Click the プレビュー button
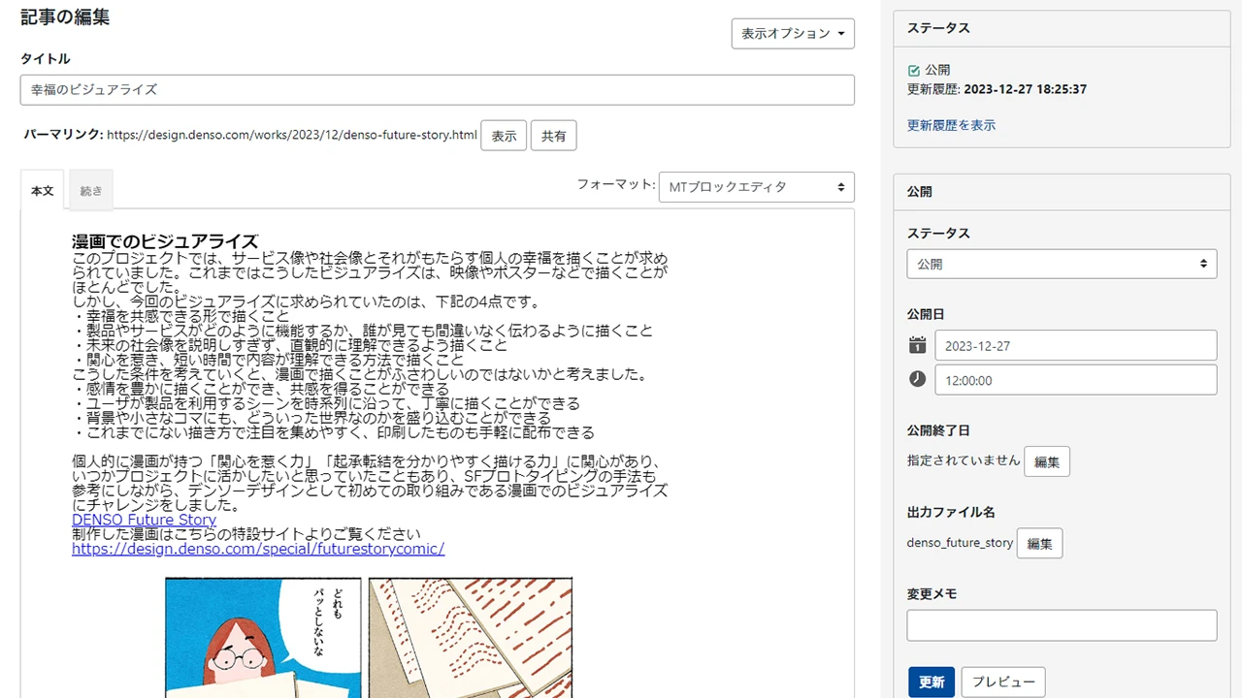 (x=1003, y=682)
